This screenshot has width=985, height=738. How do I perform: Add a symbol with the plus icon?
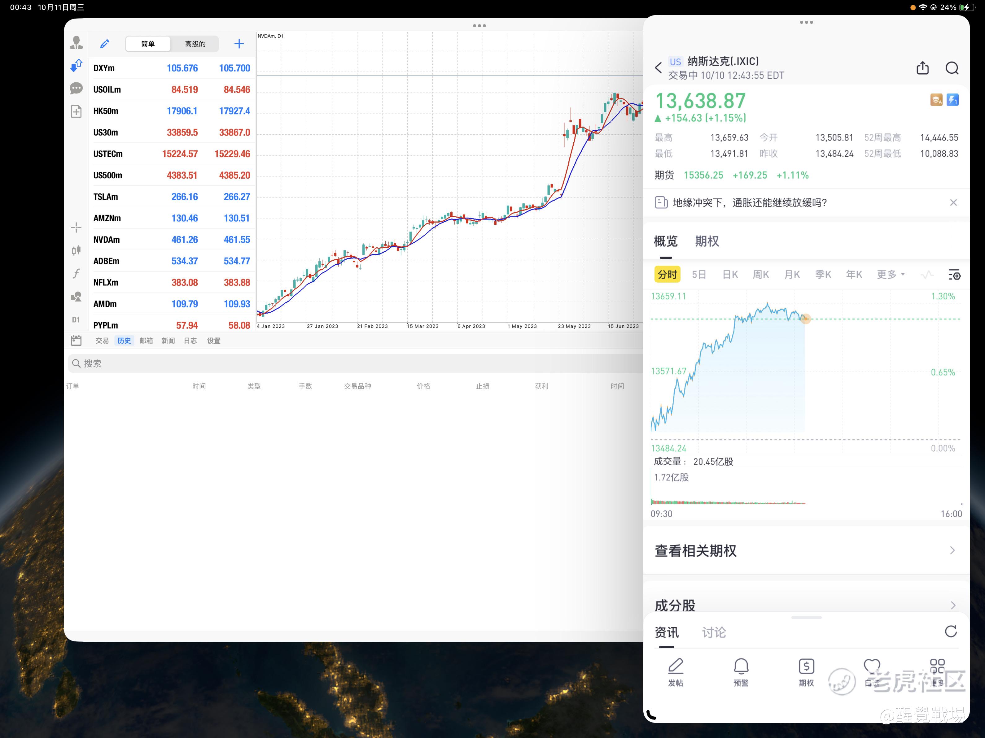point(239,44)
